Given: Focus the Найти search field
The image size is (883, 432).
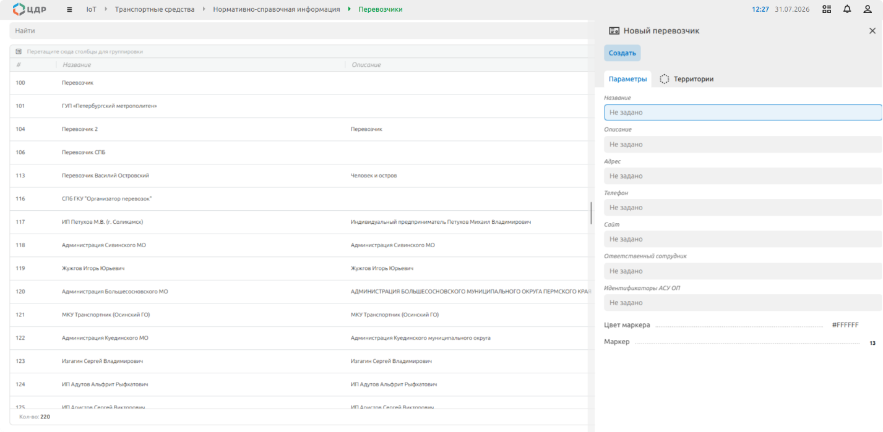Looking at the screenshot, I should 301,31.
